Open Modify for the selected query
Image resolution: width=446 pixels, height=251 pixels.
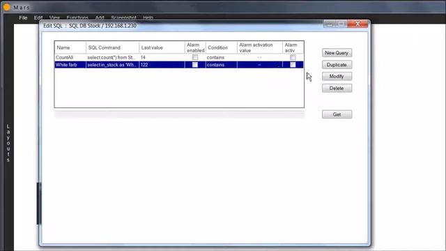click(337, 76)
